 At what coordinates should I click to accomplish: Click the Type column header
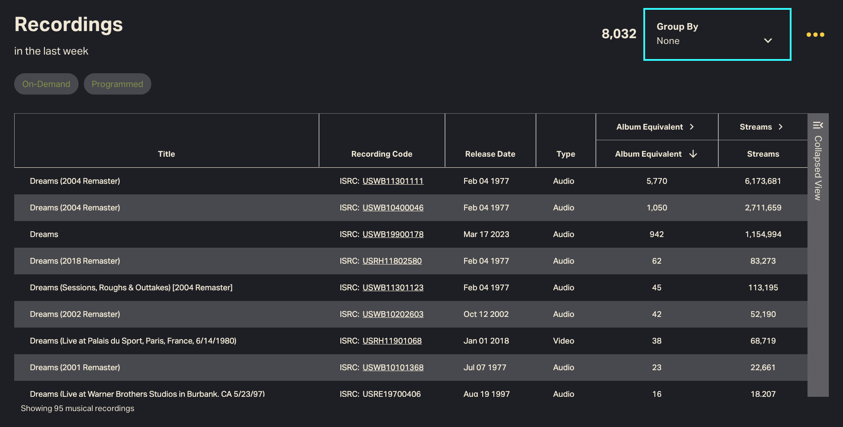point(565,154)
